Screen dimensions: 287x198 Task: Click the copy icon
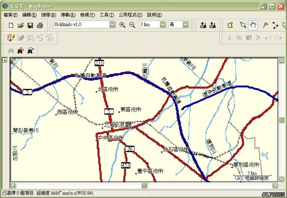pyautogui.click(x=239, y=38)
